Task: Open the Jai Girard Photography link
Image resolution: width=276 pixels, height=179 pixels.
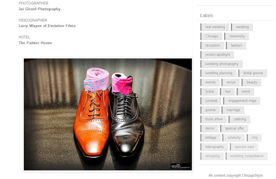Action: click(39, 9)
